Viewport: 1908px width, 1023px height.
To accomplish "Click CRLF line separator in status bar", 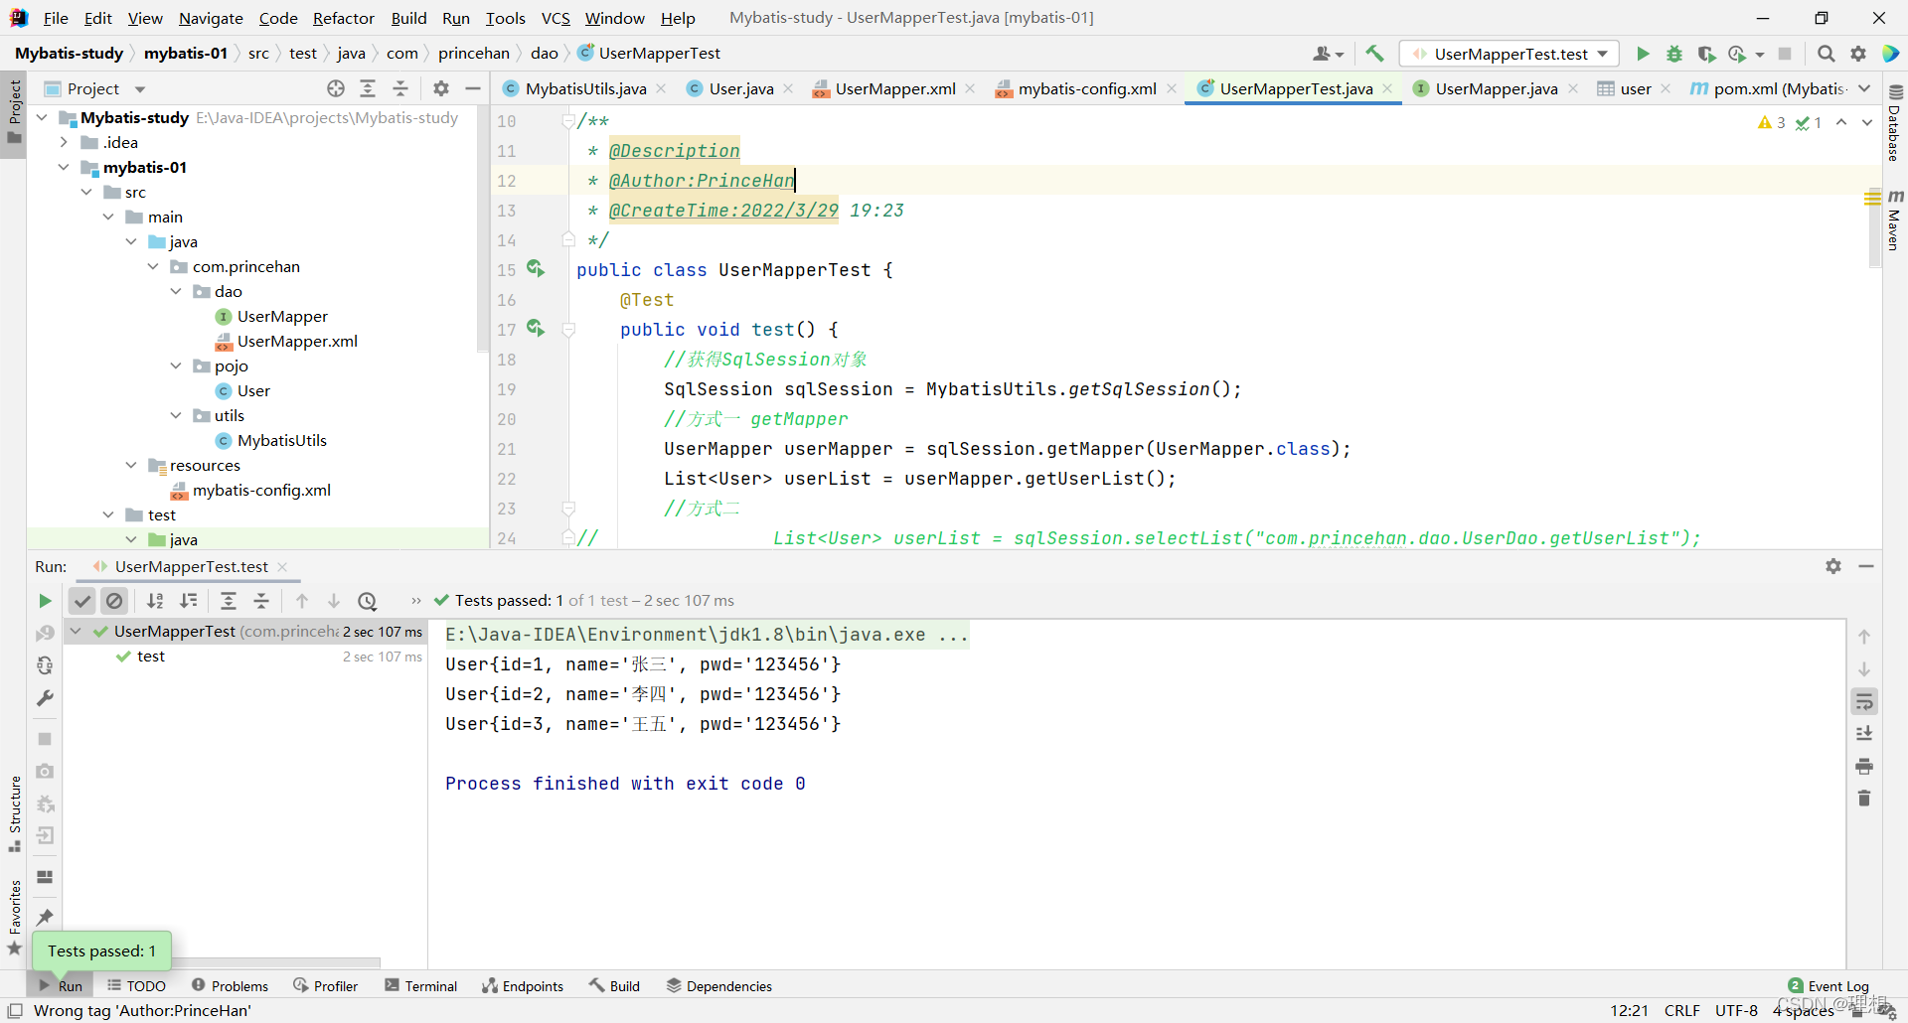I will pyautogui.click(x=1681, y=1010).
